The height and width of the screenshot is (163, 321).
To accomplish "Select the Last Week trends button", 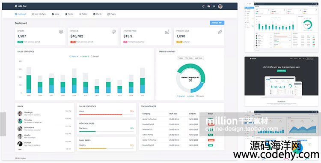I will 199,58.
